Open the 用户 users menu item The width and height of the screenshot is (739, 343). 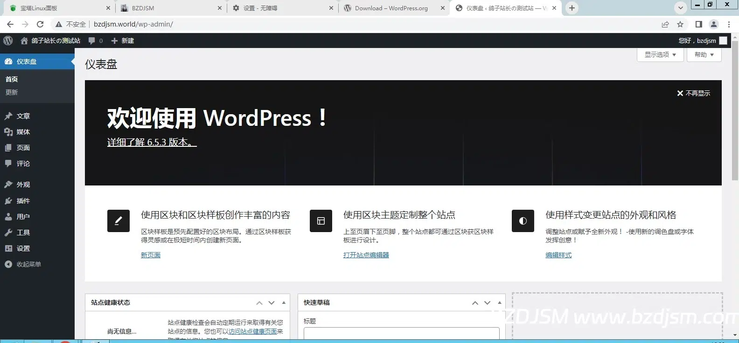tap(37, 217)
